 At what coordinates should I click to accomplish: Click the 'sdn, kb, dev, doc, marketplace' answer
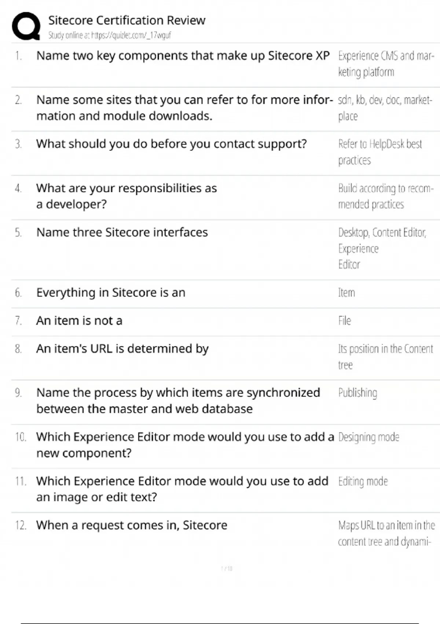385,108
